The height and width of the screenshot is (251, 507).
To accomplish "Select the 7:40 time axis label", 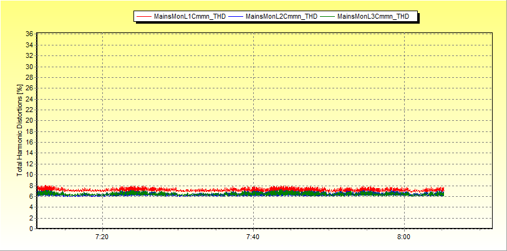I will [x=253, y=237].
